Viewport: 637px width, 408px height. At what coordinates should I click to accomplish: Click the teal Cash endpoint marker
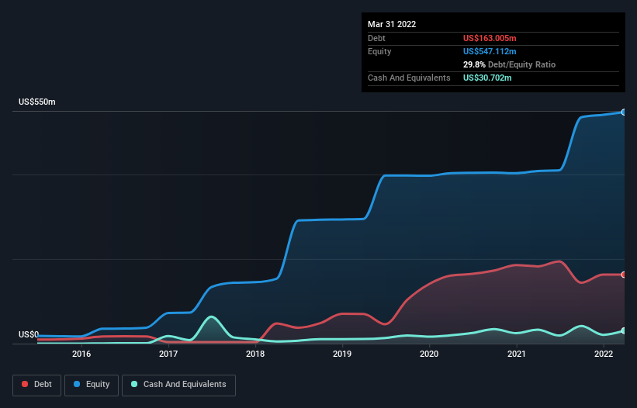click(x=624, y=331)
